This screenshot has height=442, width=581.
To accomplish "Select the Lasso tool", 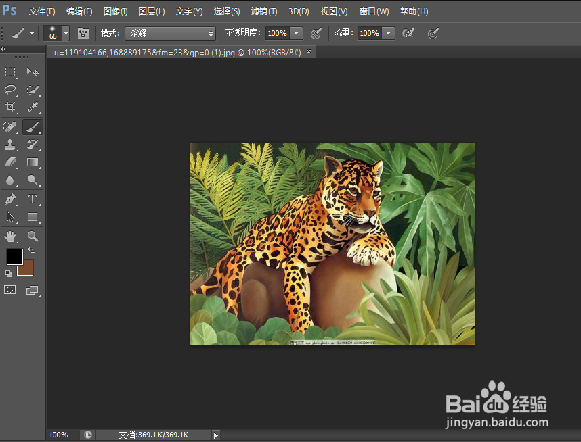I will point(10,89).
